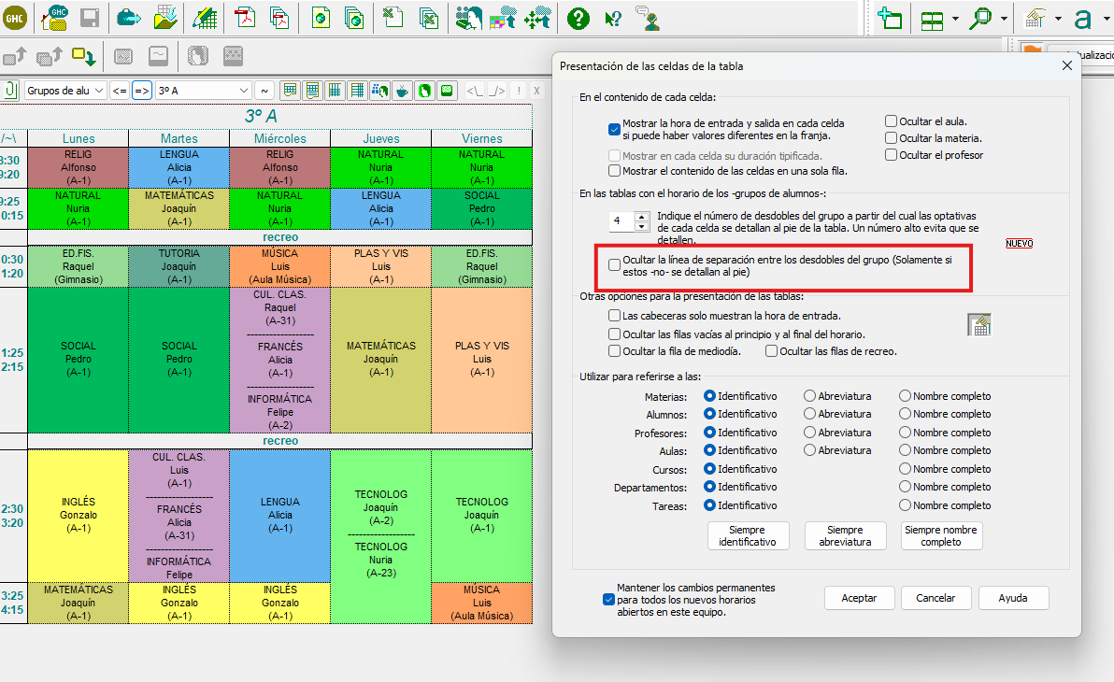Select Nombre completo for Cursos
This screenshot has height=682, width=1114.
(x=905, y=469)
